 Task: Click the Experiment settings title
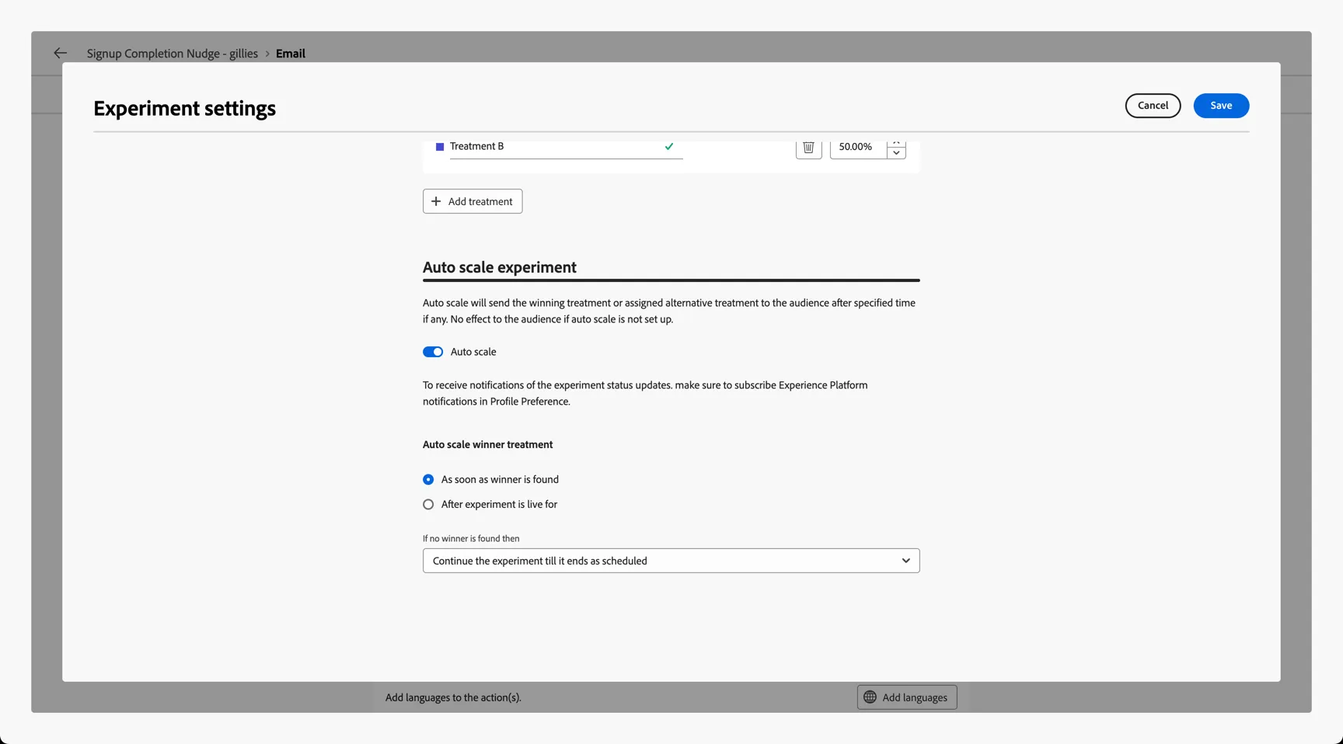184,108
